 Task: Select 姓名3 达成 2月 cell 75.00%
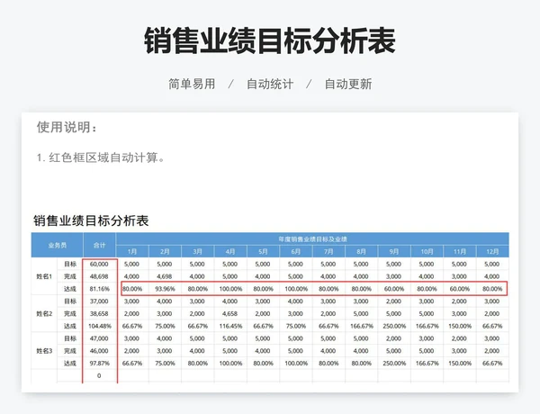(165, 363)
